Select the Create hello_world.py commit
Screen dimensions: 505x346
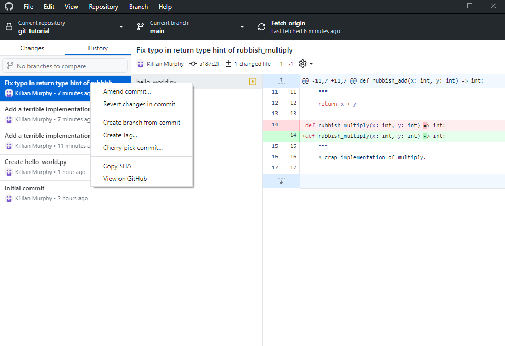tap(45, 167)
